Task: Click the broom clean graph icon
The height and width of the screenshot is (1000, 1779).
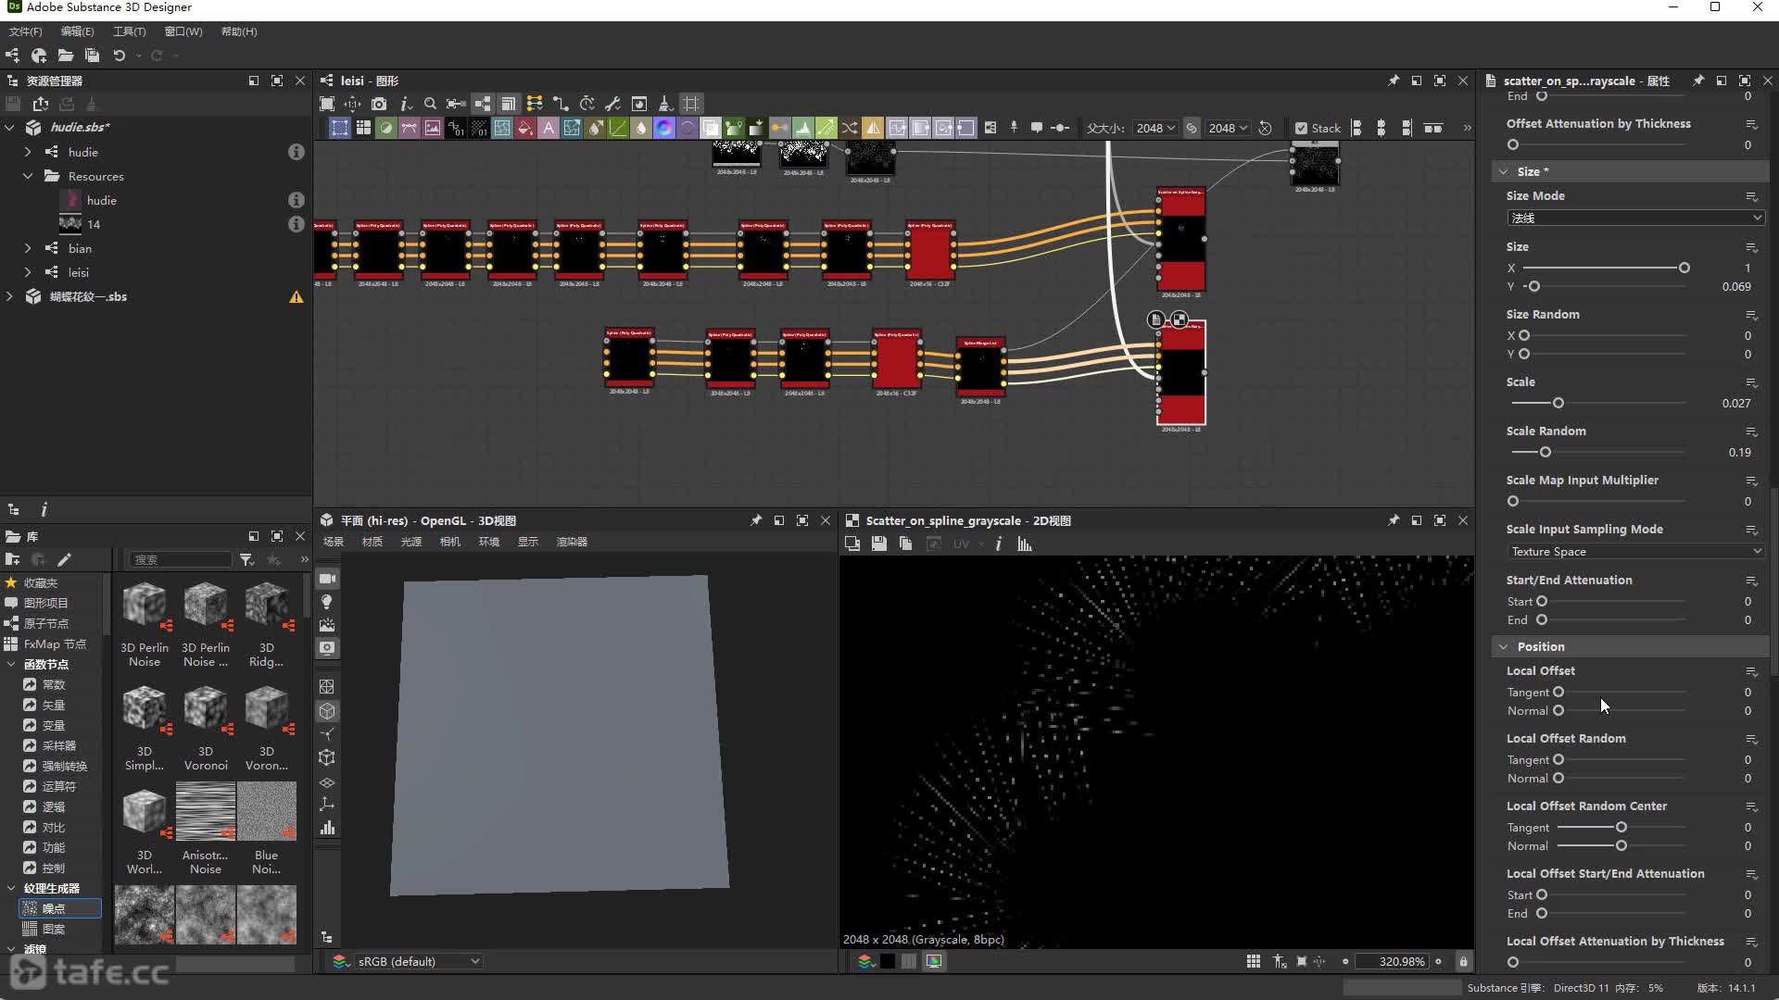Action: (664, 104)
